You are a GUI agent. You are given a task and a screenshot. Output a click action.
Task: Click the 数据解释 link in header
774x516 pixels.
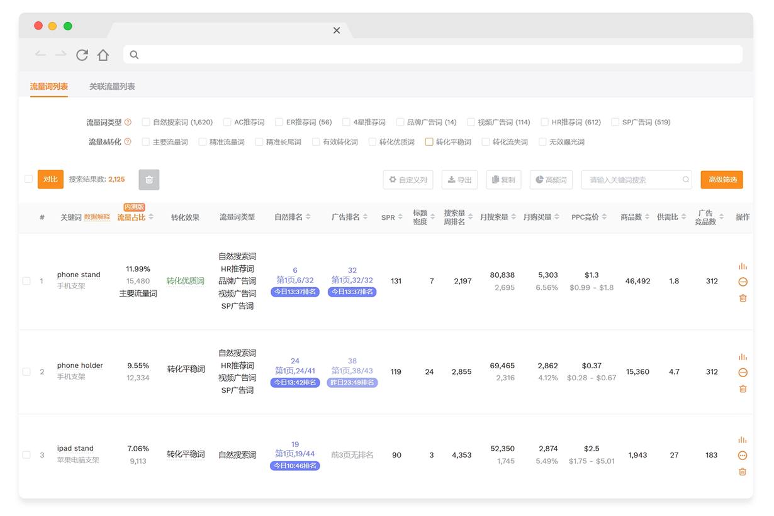(97, 217)
